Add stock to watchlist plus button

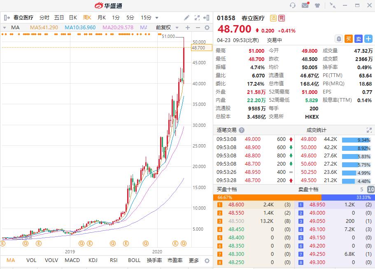pos(368,39)
